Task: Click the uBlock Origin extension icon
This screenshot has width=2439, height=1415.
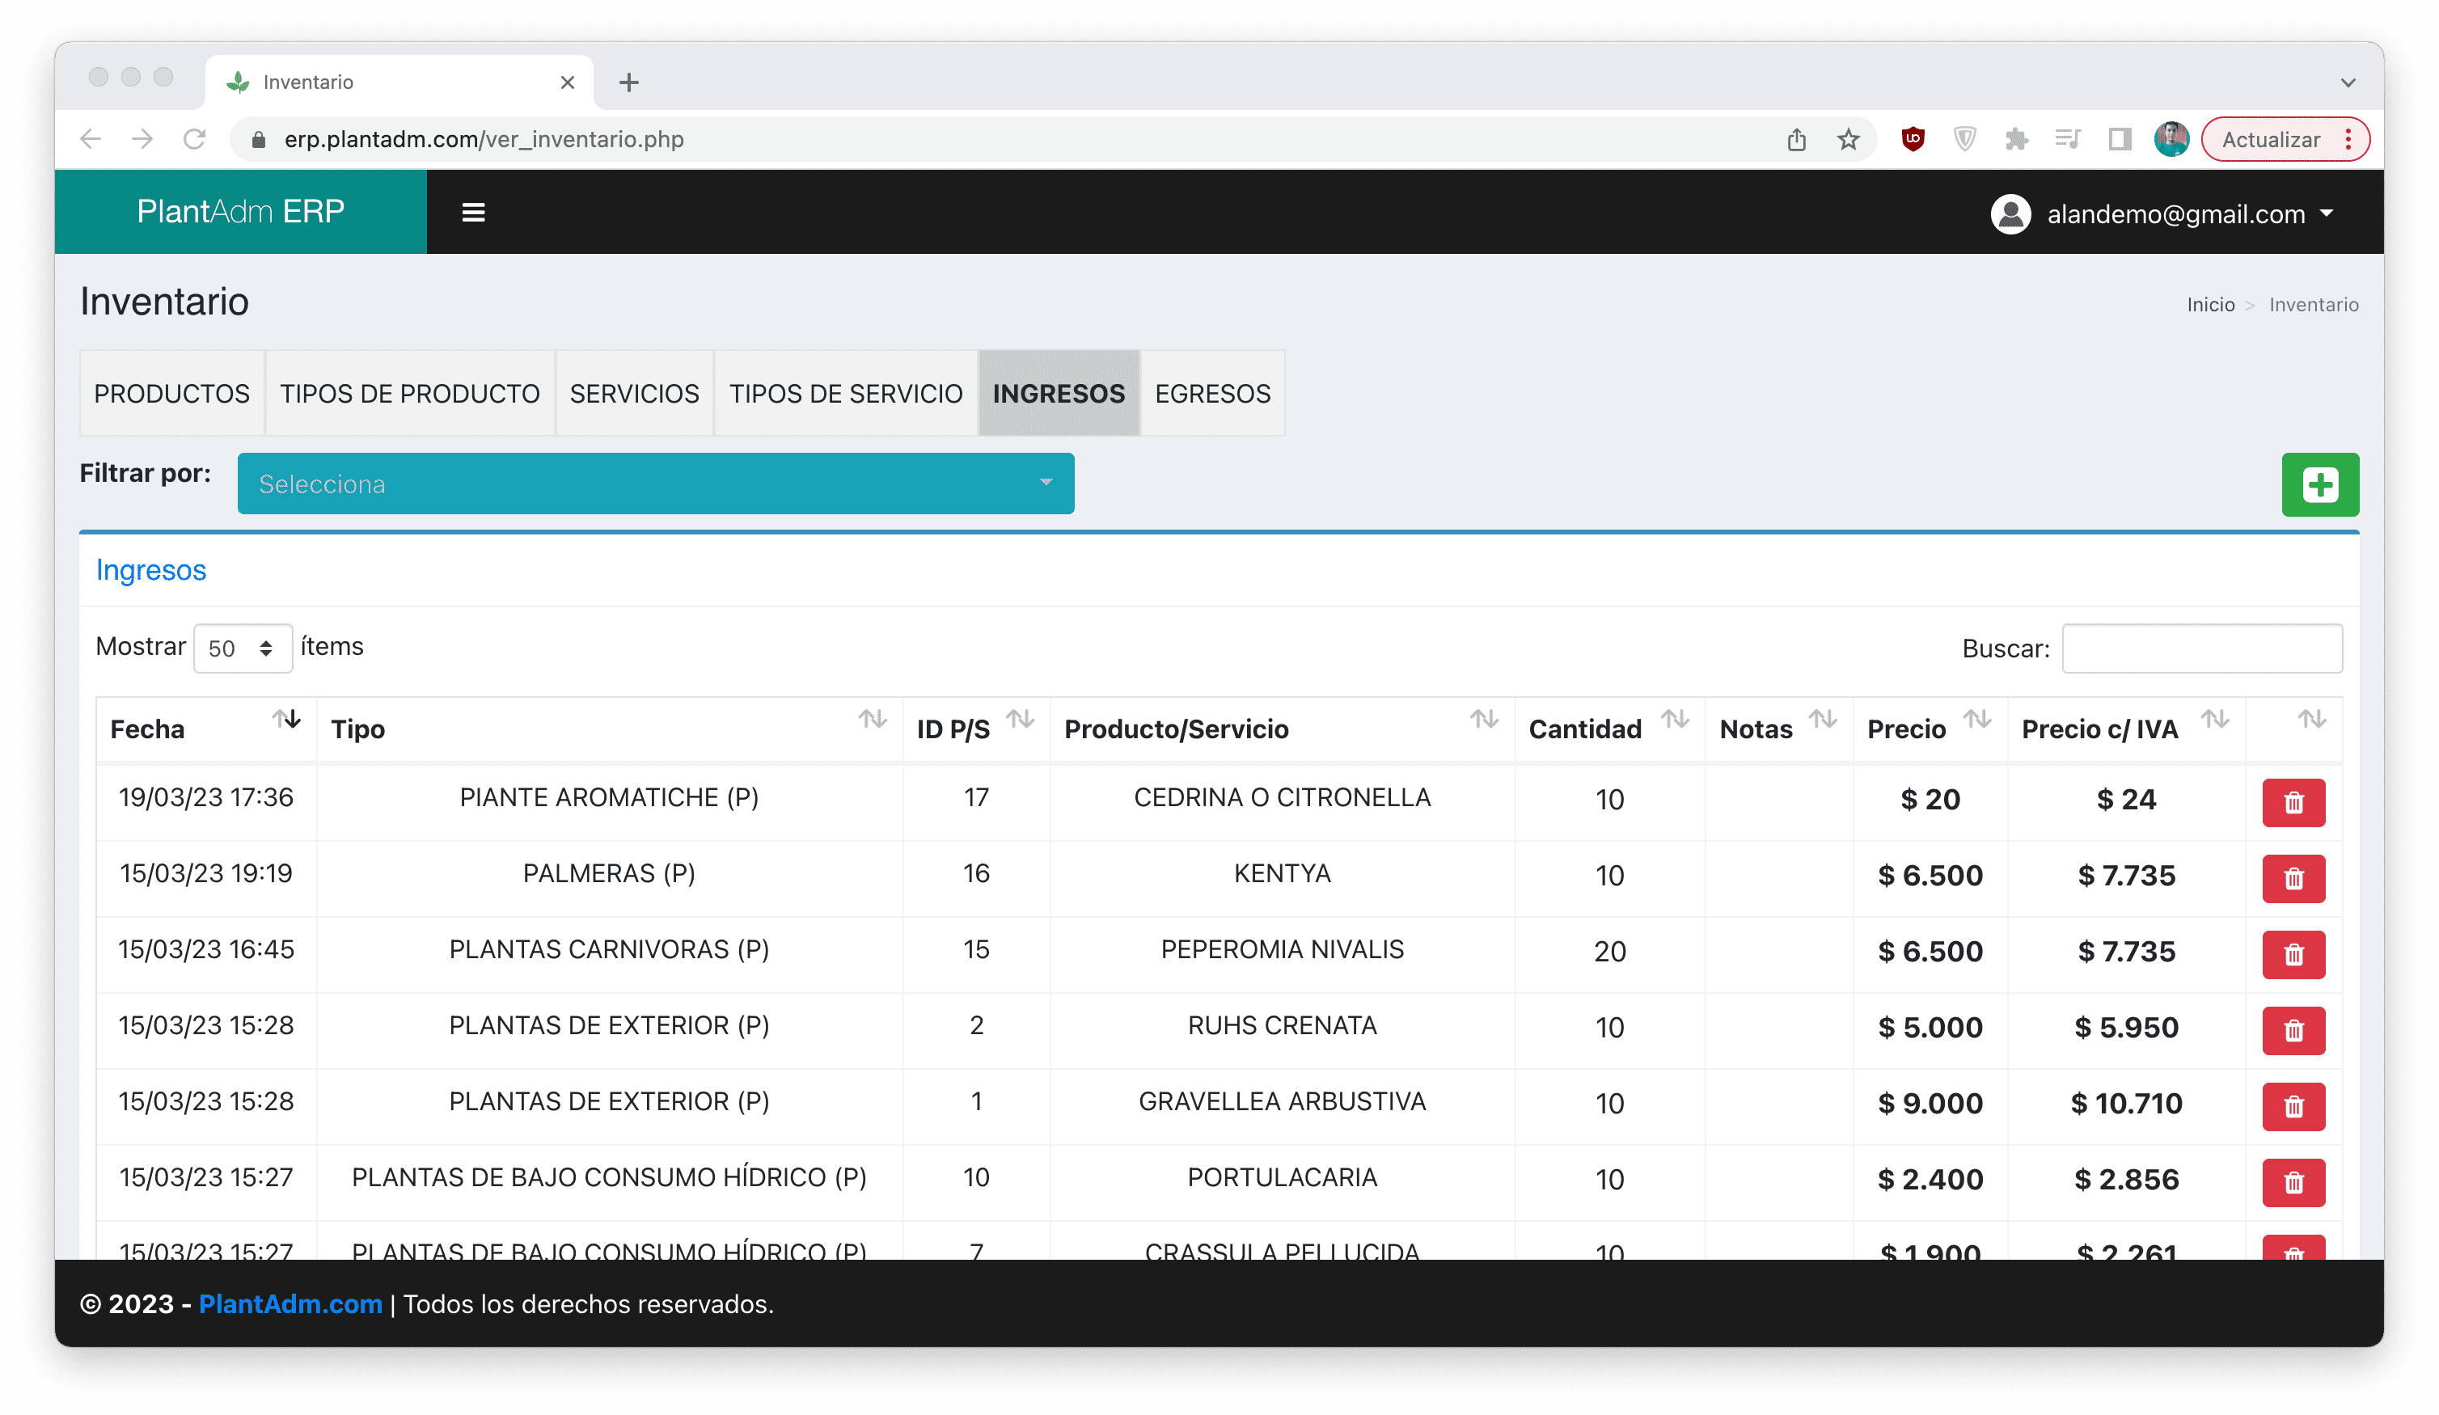Action: click(x=1912, y=139)
